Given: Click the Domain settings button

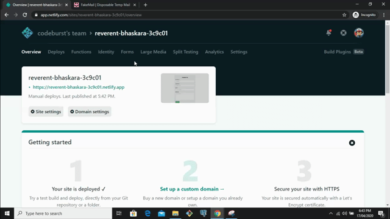Looking at the screenshot, I should (90, 111).
